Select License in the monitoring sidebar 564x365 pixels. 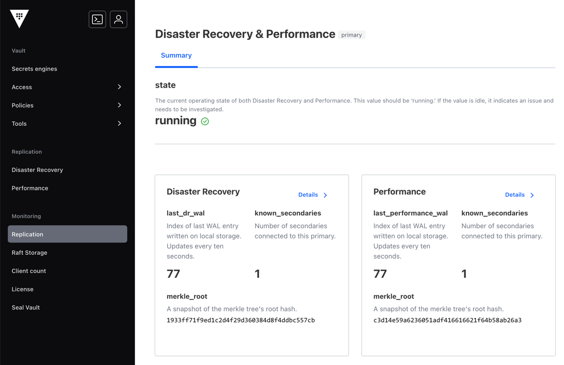tap(22, 289)
